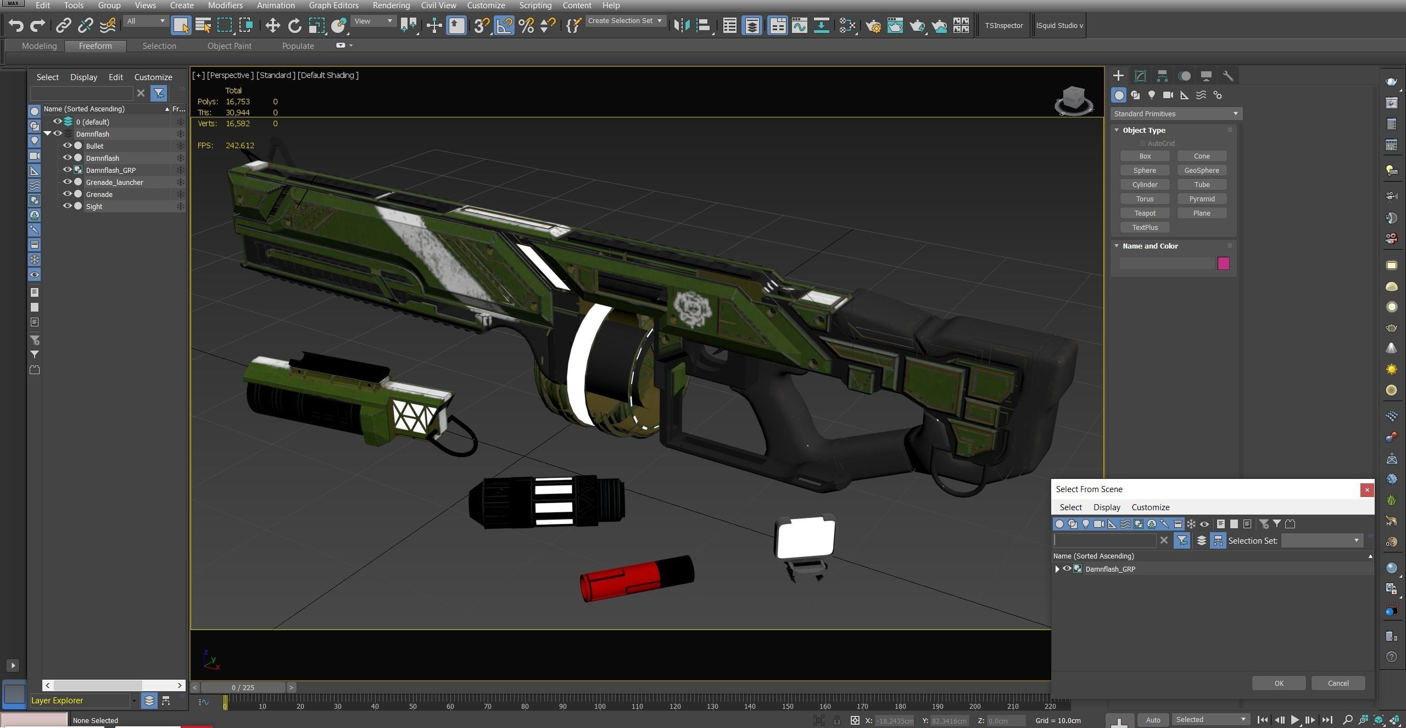Choose the Select and Rotate tool
Screen dimensions: 1406x728
[x=295, y=25]
